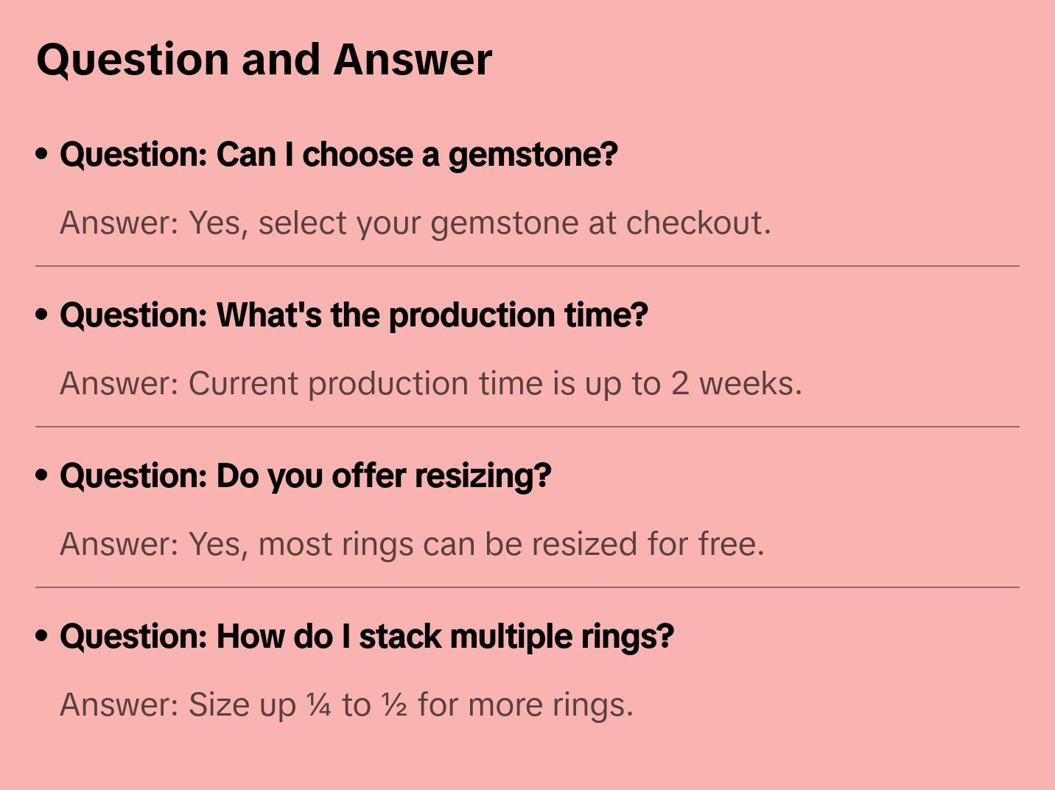Select the answer about free ring resizing

412,545
